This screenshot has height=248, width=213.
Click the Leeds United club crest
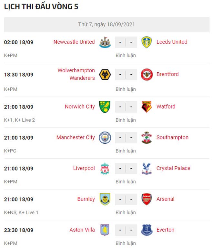pos(147,42)
